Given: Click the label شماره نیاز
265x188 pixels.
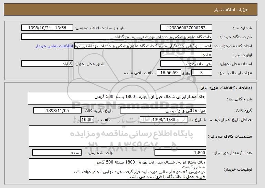Looking at the screenshot, I should click(x=242, y=28).
